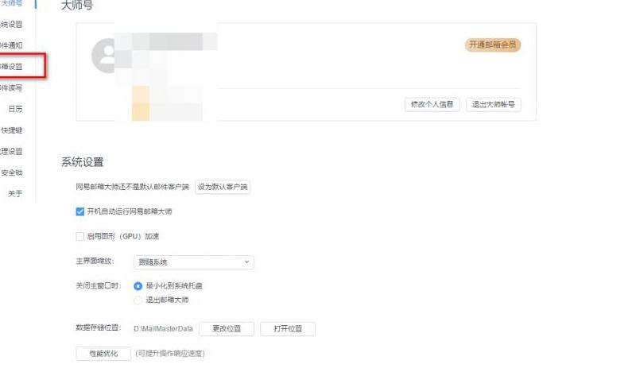Click the 网易邮箱大师还不是默认邮件客户端 text
Screen dimensions: 636x372
132,187
